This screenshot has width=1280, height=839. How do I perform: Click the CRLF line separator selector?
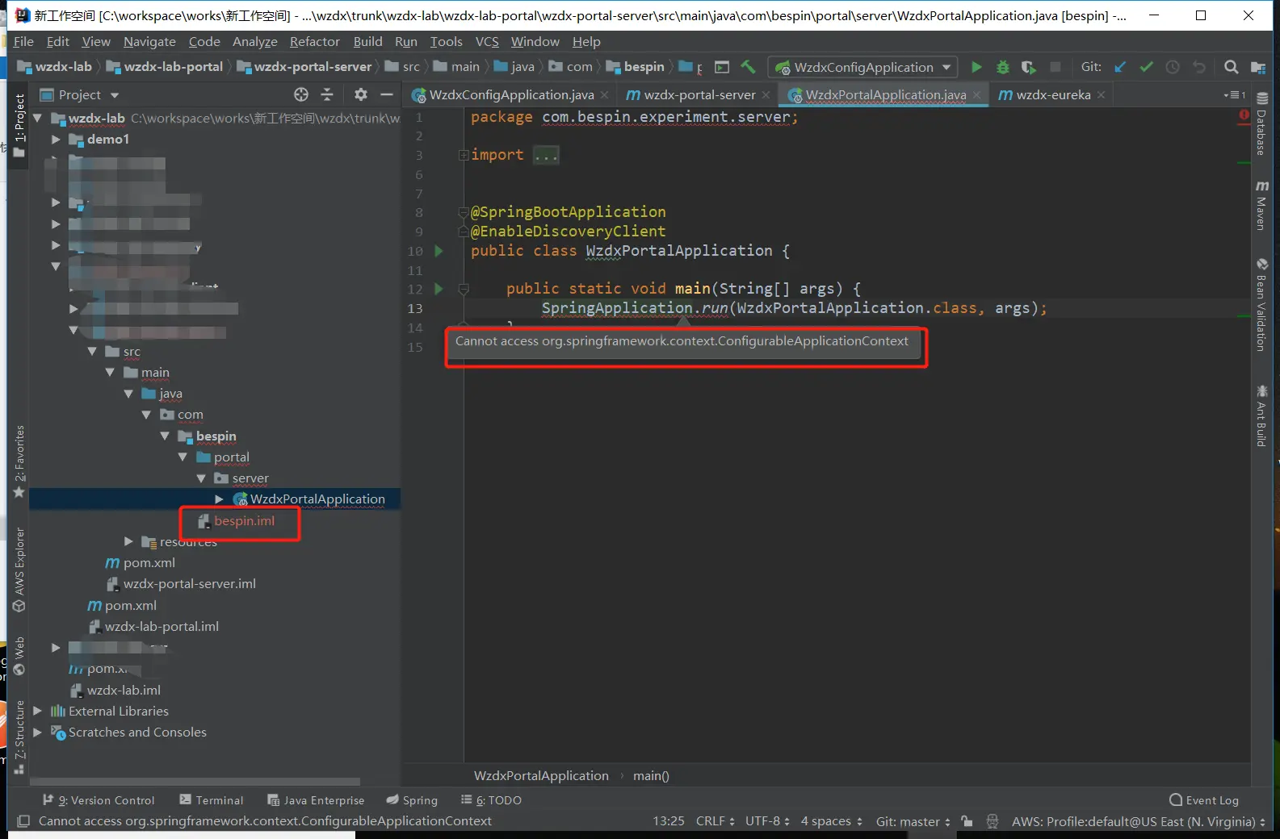tap(716, 821)
